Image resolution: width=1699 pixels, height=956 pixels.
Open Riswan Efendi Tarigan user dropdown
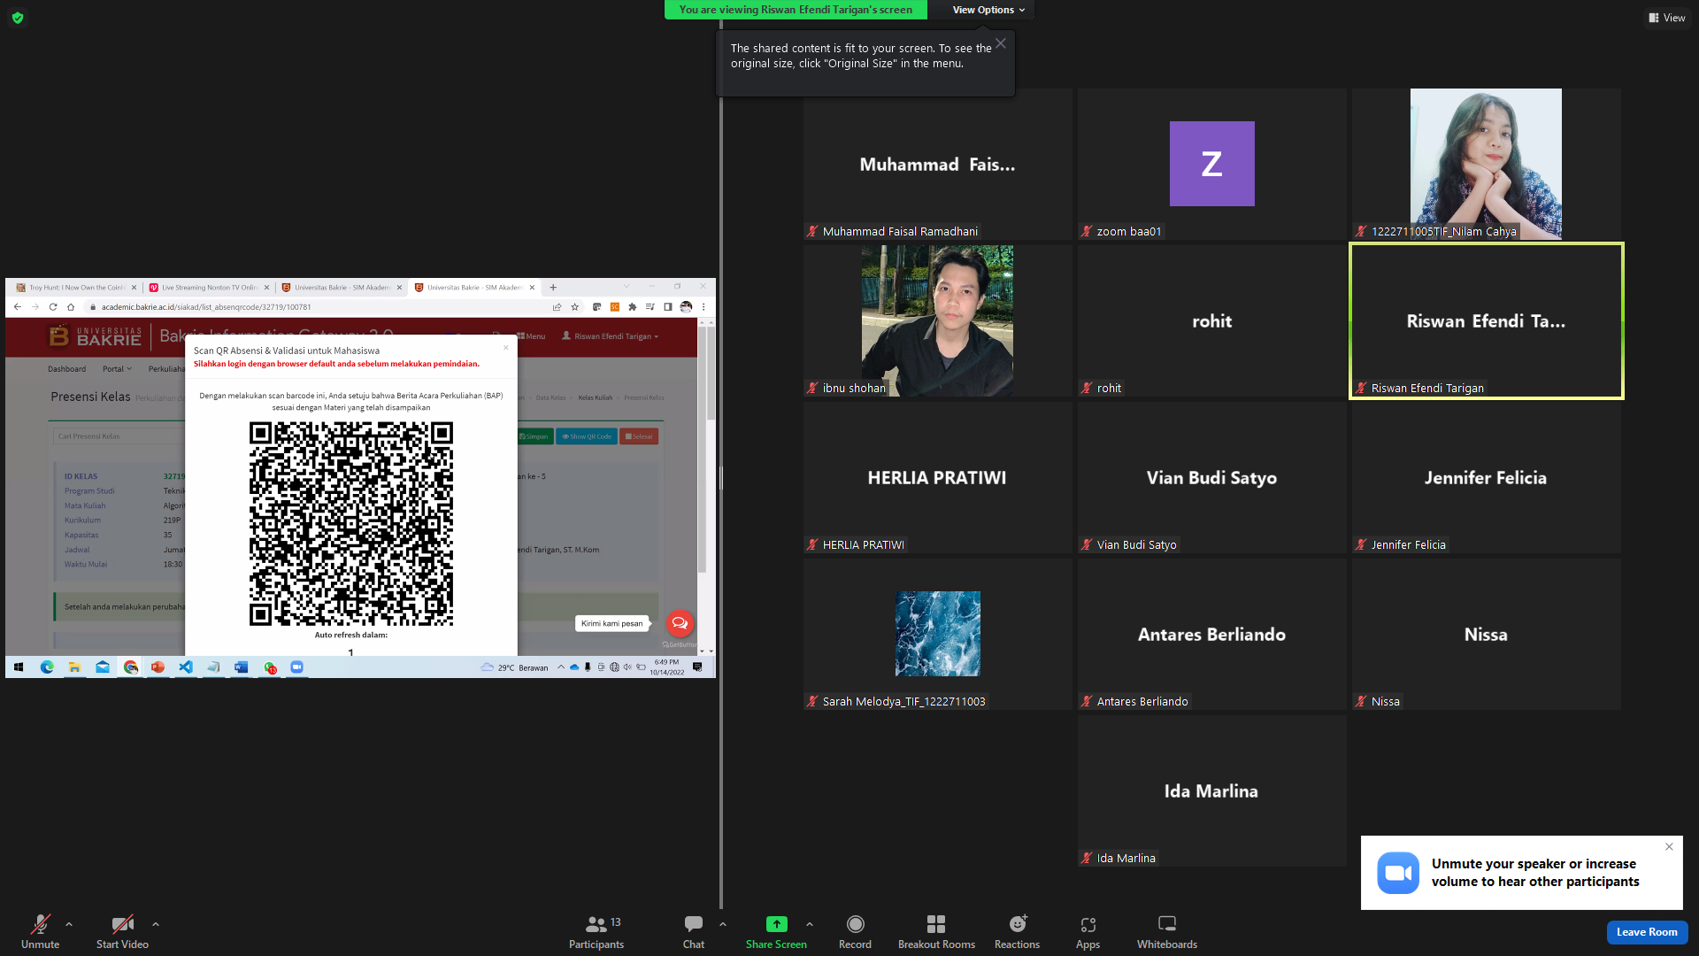[611, 336]
